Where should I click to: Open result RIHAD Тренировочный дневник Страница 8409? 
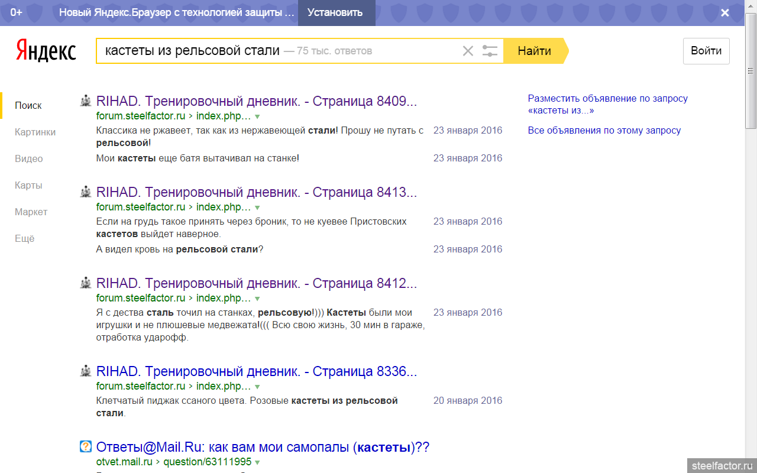(x=257, y=101)
